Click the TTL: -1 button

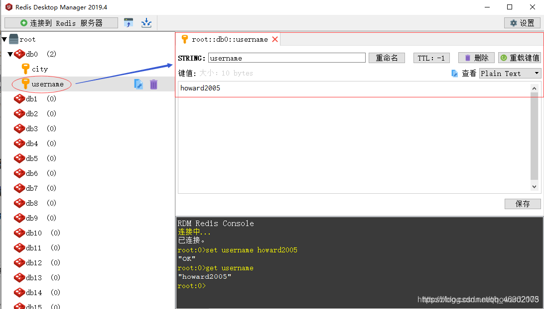click(x=431, y=58)
